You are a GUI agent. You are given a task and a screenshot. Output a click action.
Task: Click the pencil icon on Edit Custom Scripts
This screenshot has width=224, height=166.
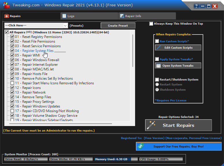158,48
